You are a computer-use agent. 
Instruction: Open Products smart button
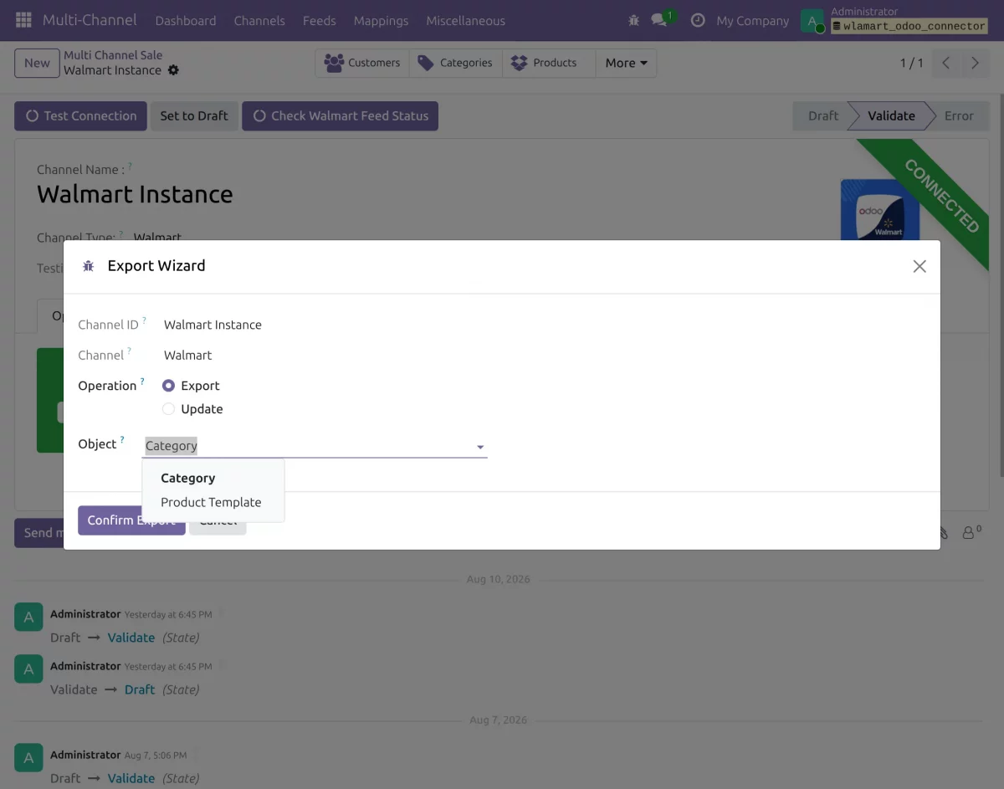pos(549,63)
